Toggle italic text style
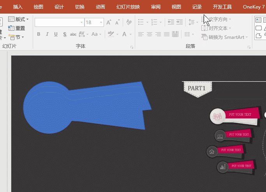This screenshot has width=266, height=192. (47, 34)
